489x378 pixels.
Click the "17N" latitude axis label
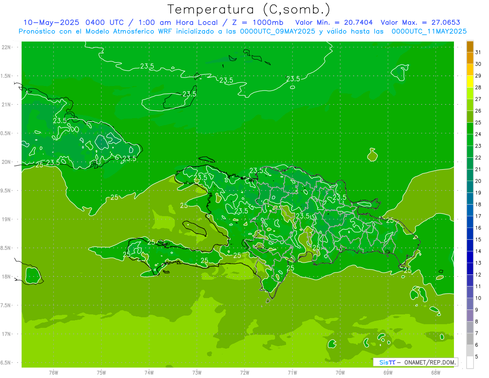click(7, 334)
